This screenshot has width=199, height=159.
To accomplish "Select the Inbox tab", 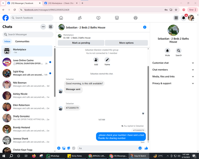I will (x=7, y=41).
